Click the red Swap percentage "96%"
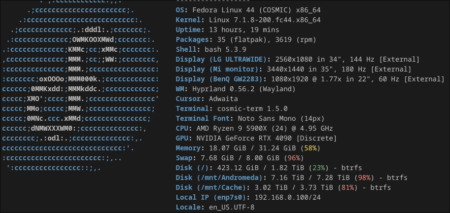Screen dimensions: 450x213 pyautogui.click(x=294, y=158)
